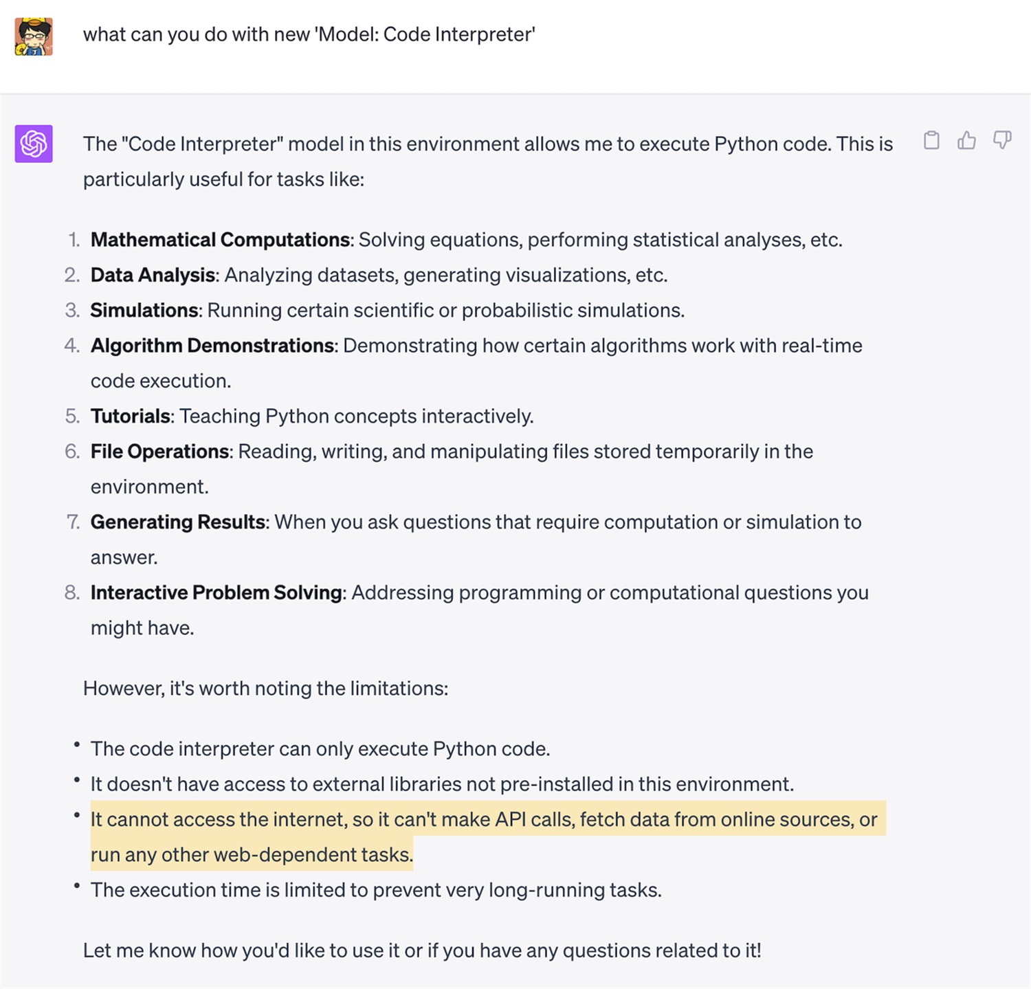
Task: Mark the response with thumbs down
Action: tap(1002, 140)
